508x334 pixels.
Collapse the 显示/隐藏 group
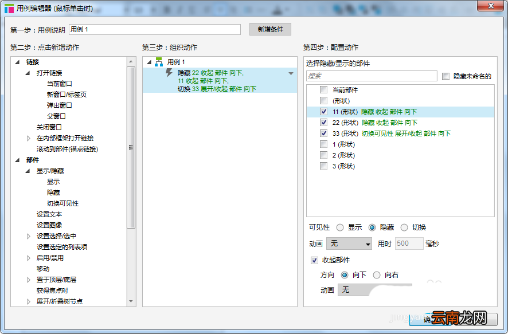28,171
